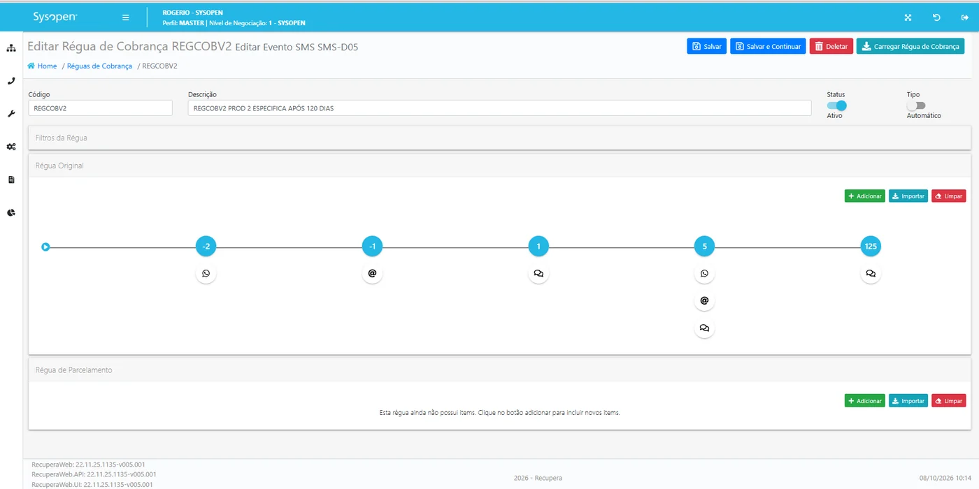Screen dimensions: 979x489
Task: Collapse the Régua de Parcelamento panel
Action: pos(499,370)
